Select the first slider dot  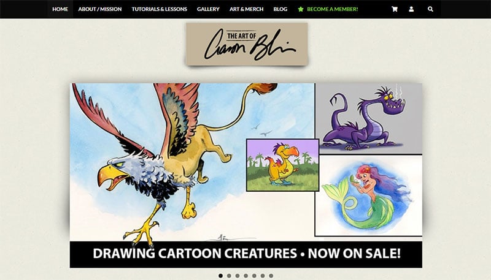[221, 276]
